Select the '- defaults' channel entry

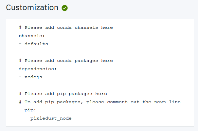click(33, 44)
